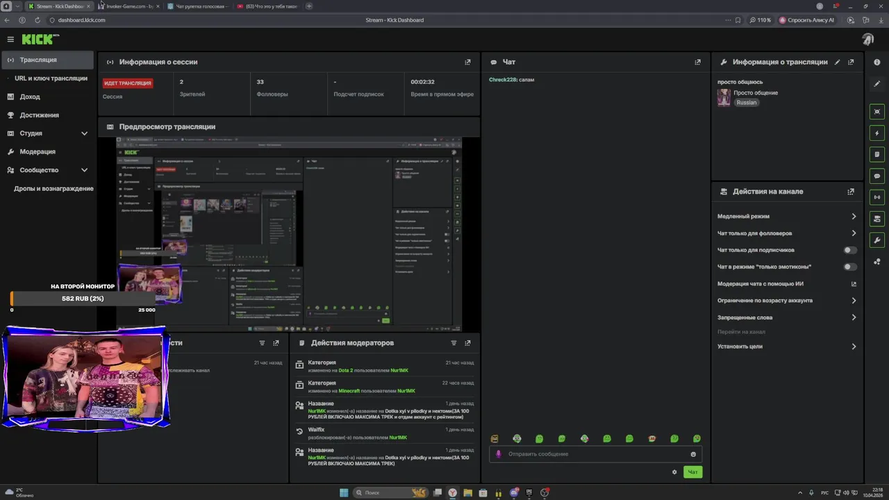This screenshot has height=500, width=889.
Task: Pop out the channel actions panel
Action: pyautogui.click(x=851, y=192)
